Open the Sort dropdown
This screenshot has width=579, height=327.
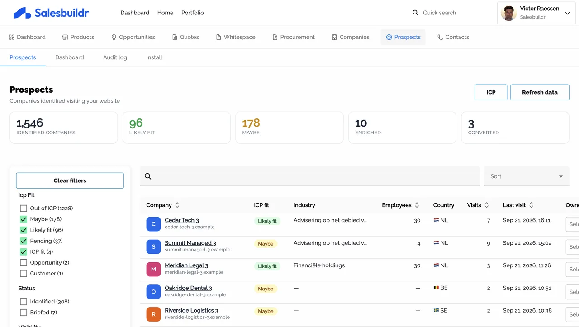click(x=527, y=176)
